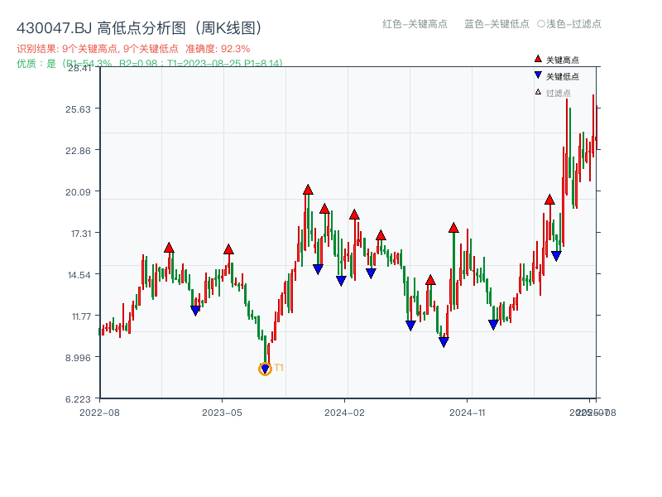Click the blue triangle icon beside 关键低点 legend
Screen dimensions: 662x497
[x=538, y=75]
